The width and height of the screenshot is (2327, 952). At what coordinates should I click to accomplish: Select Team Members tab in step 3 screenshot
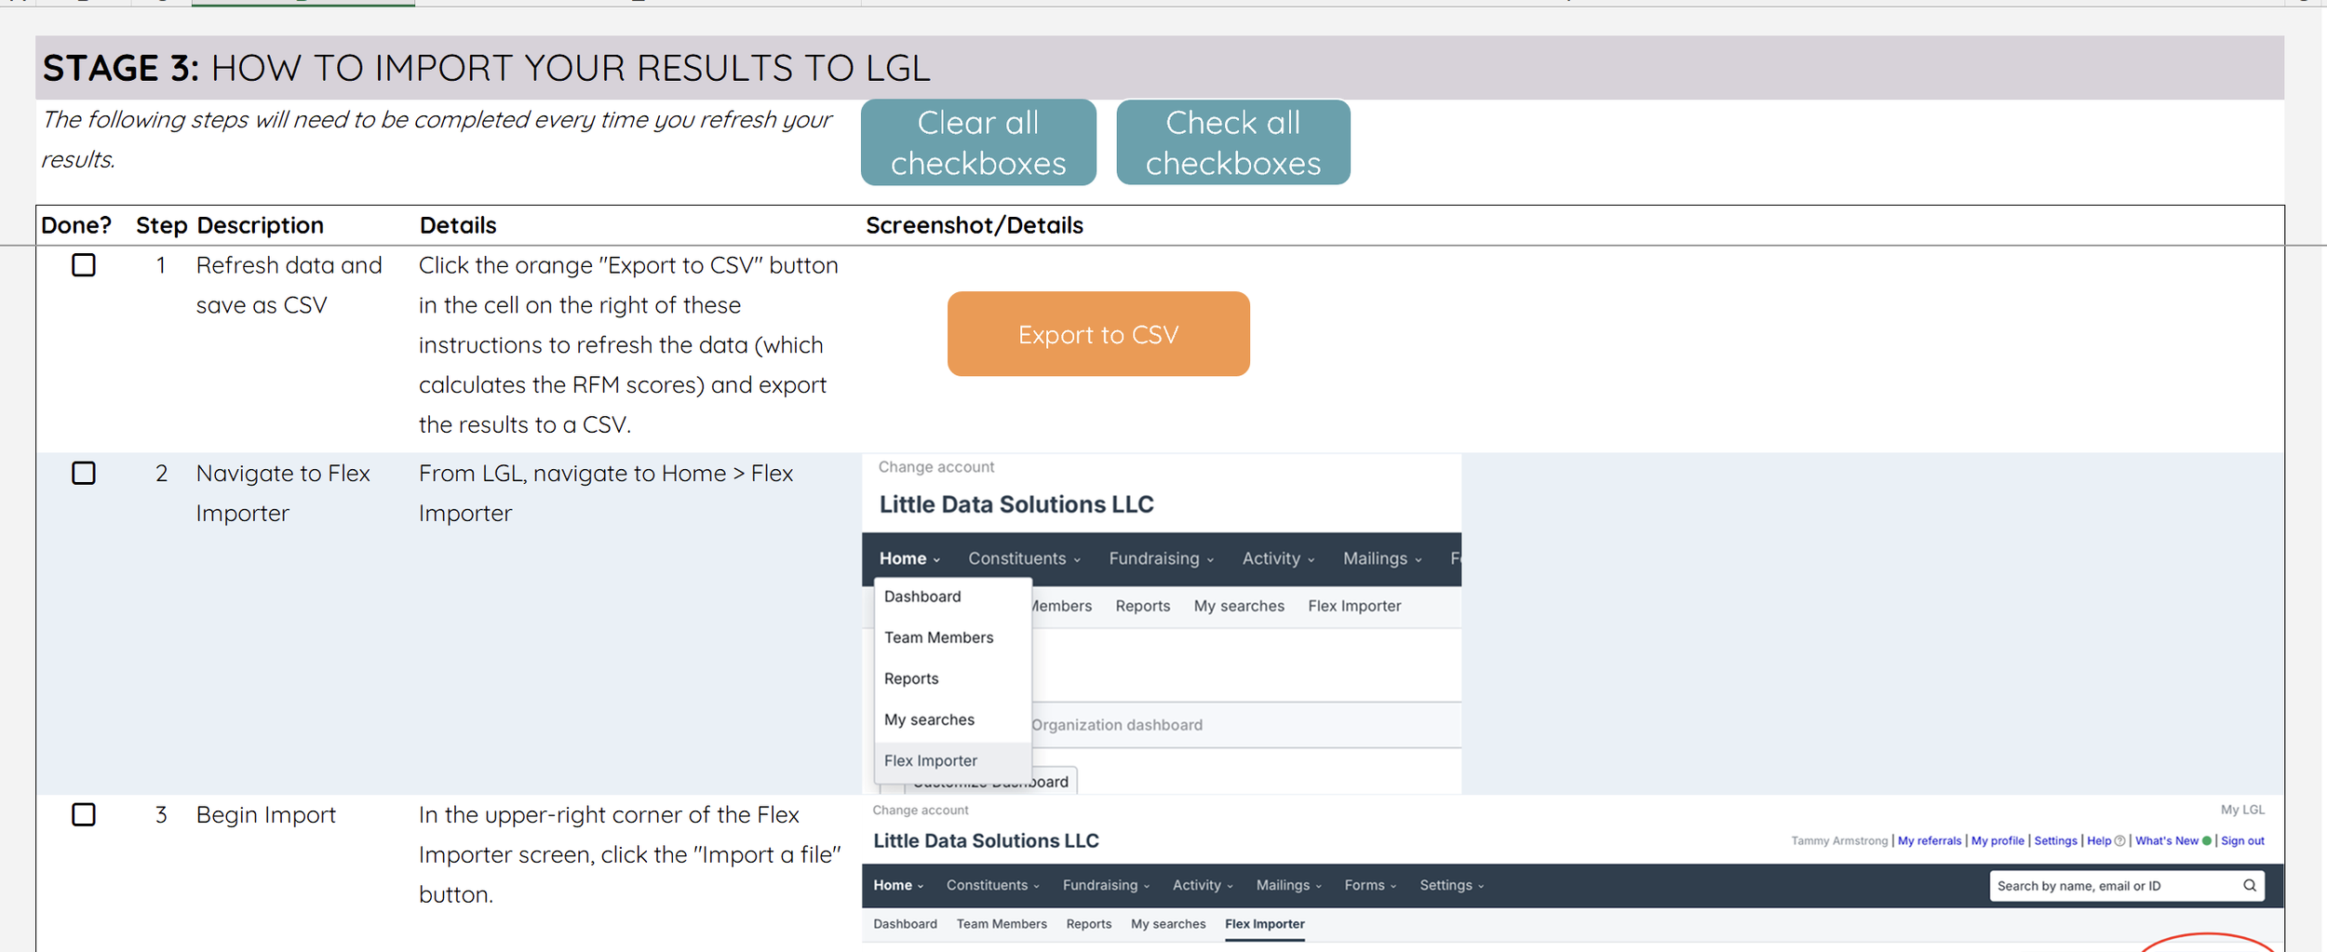1002,924
